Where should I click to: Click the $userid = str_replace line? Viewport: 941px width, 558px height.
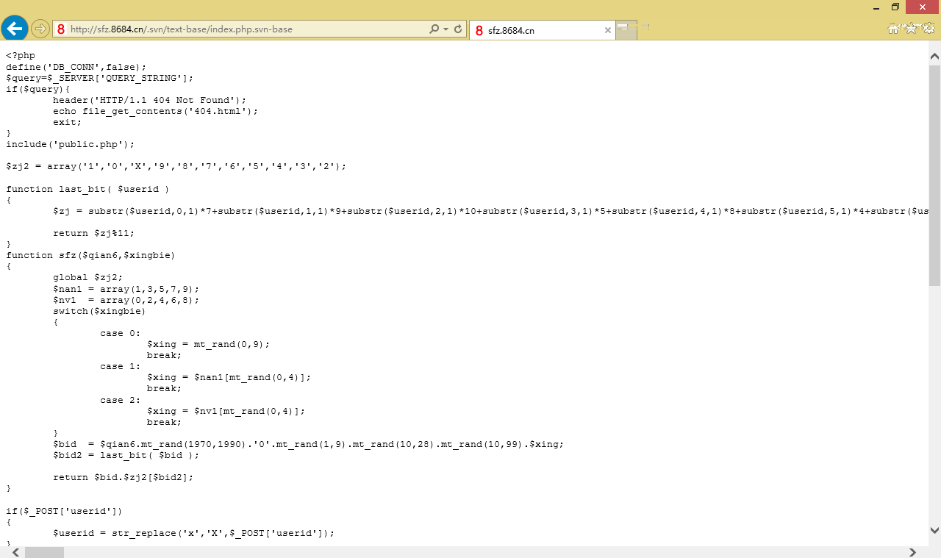coord(194,532)
